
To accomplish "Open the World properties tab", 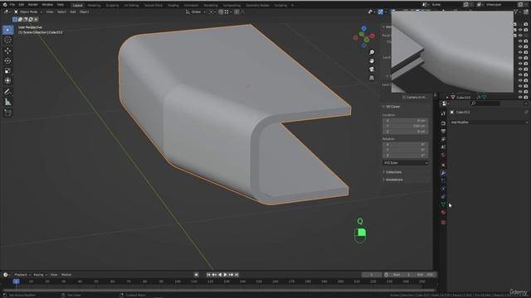I will pyautogui.click(x=443, y=156).
